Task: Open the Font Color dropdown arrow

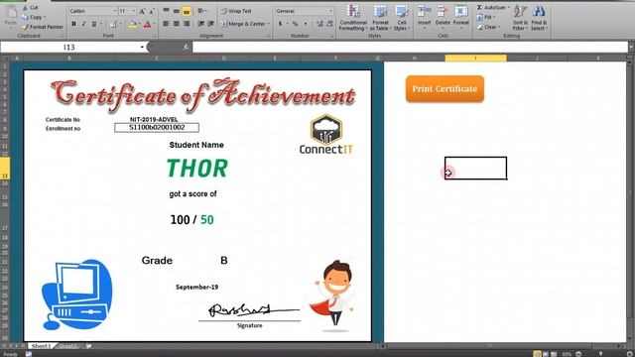Action: pos(154,25)
